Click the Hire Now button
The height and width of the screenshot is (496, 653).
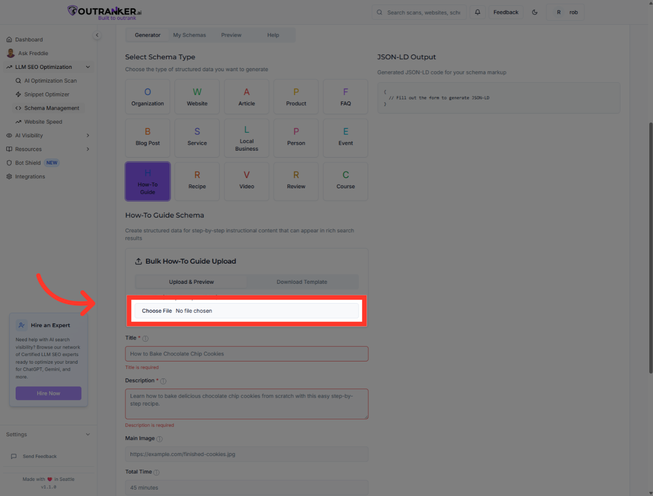tap(48, 394)
